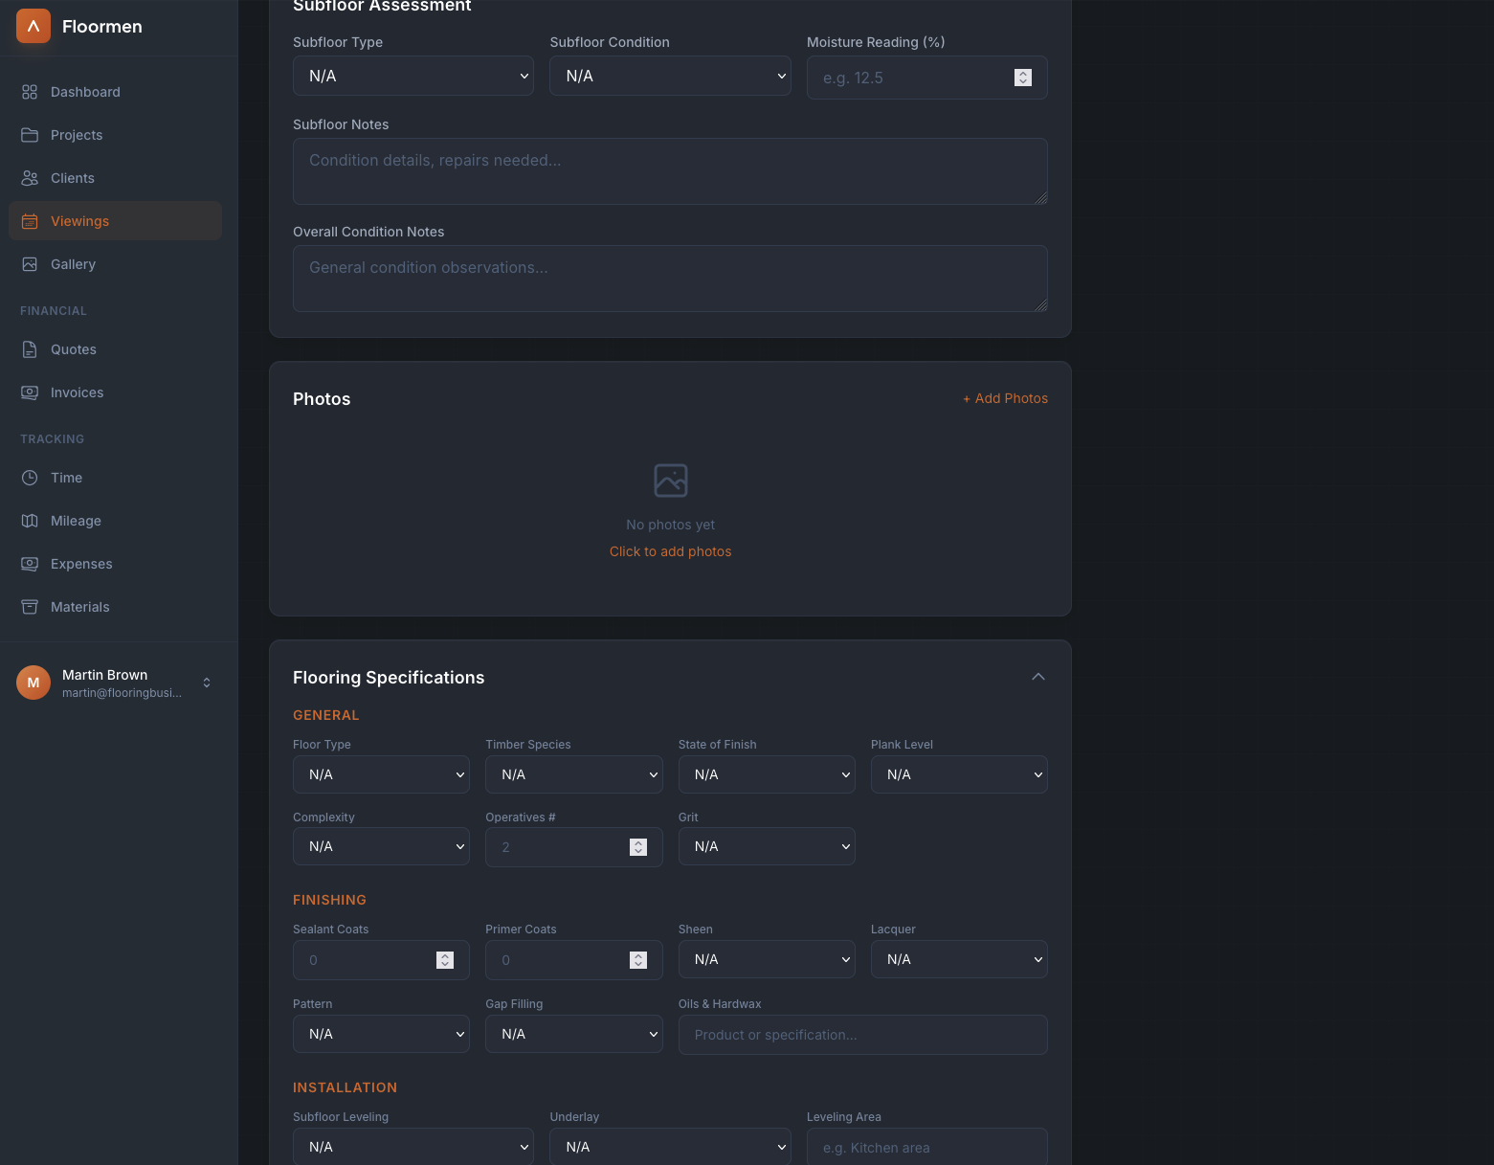Click the Mileage map icon
This screenshot has width=1494, height=1165.
point(30,521)
